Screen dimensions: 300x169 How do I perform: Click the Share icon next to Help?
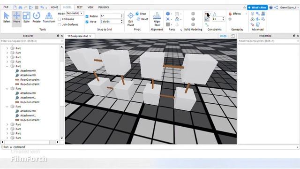tap(276, 8)
